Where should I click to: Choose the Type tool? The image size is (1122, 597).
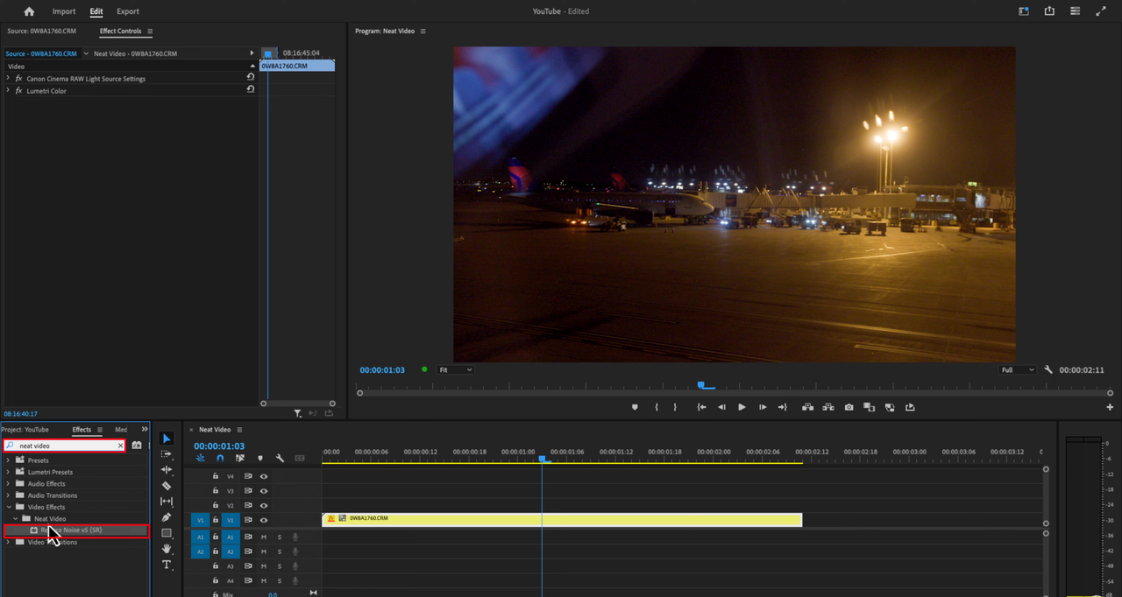click(167, 565)
